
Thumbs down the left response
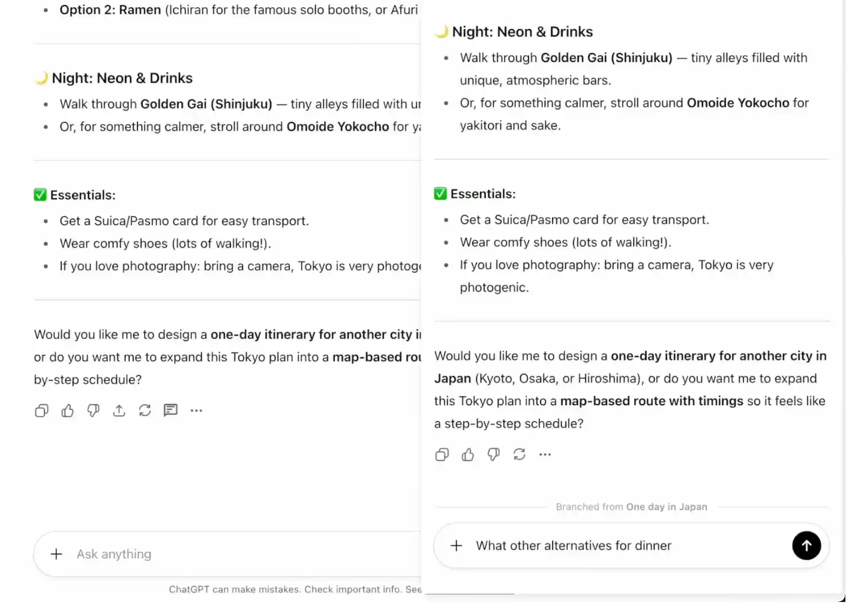pyautogui.click(x=93, y=410)
